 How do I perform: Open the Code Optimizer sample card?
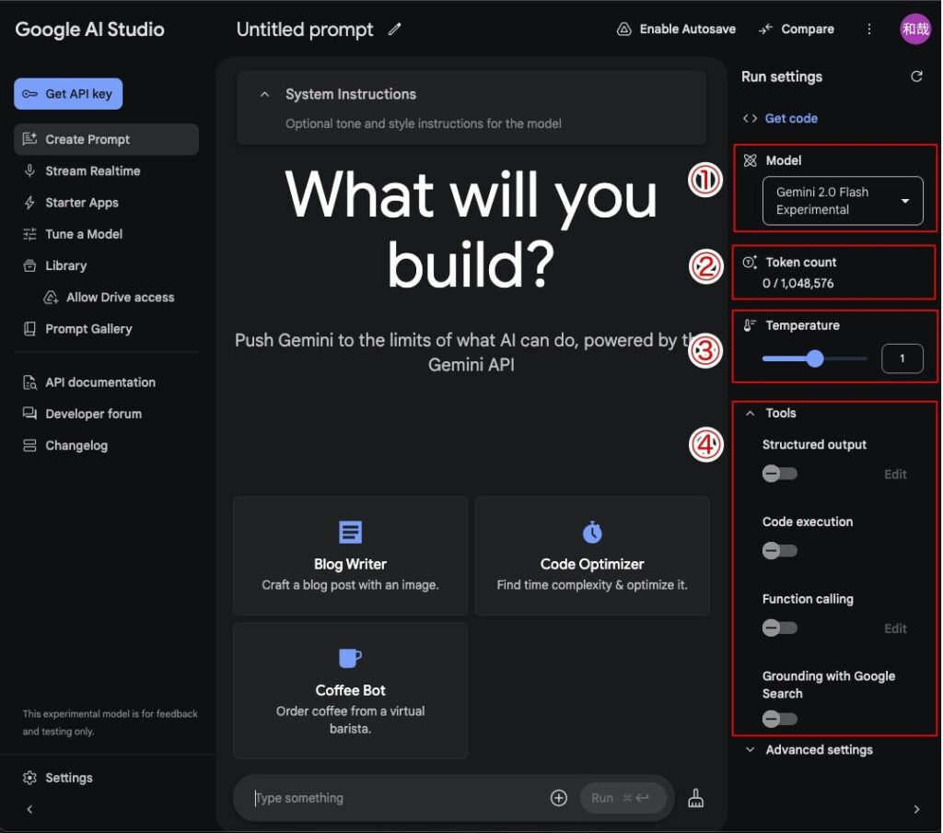[592, 556]
